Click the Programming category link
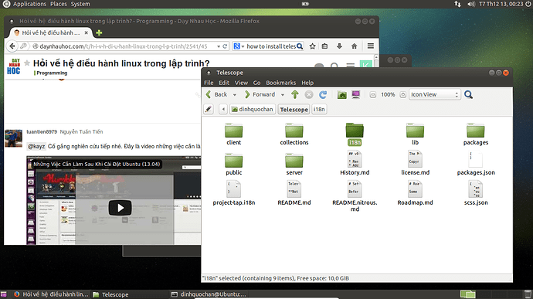533x299 pixels. point(52,73)
